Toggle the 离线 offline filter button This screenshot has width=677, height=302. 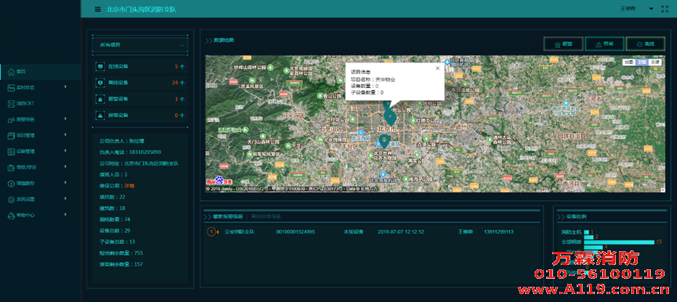tap(645, 44)
